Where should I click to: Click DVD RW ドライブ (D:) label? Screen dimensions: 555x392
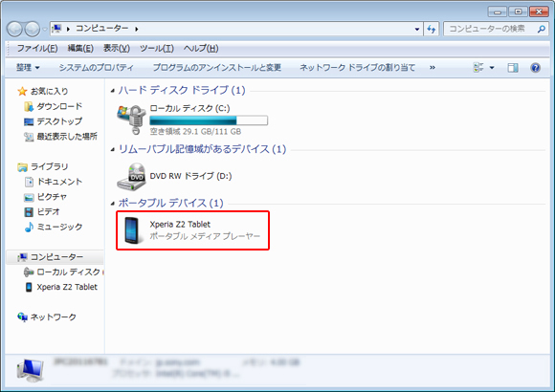(x=190, y=176)
